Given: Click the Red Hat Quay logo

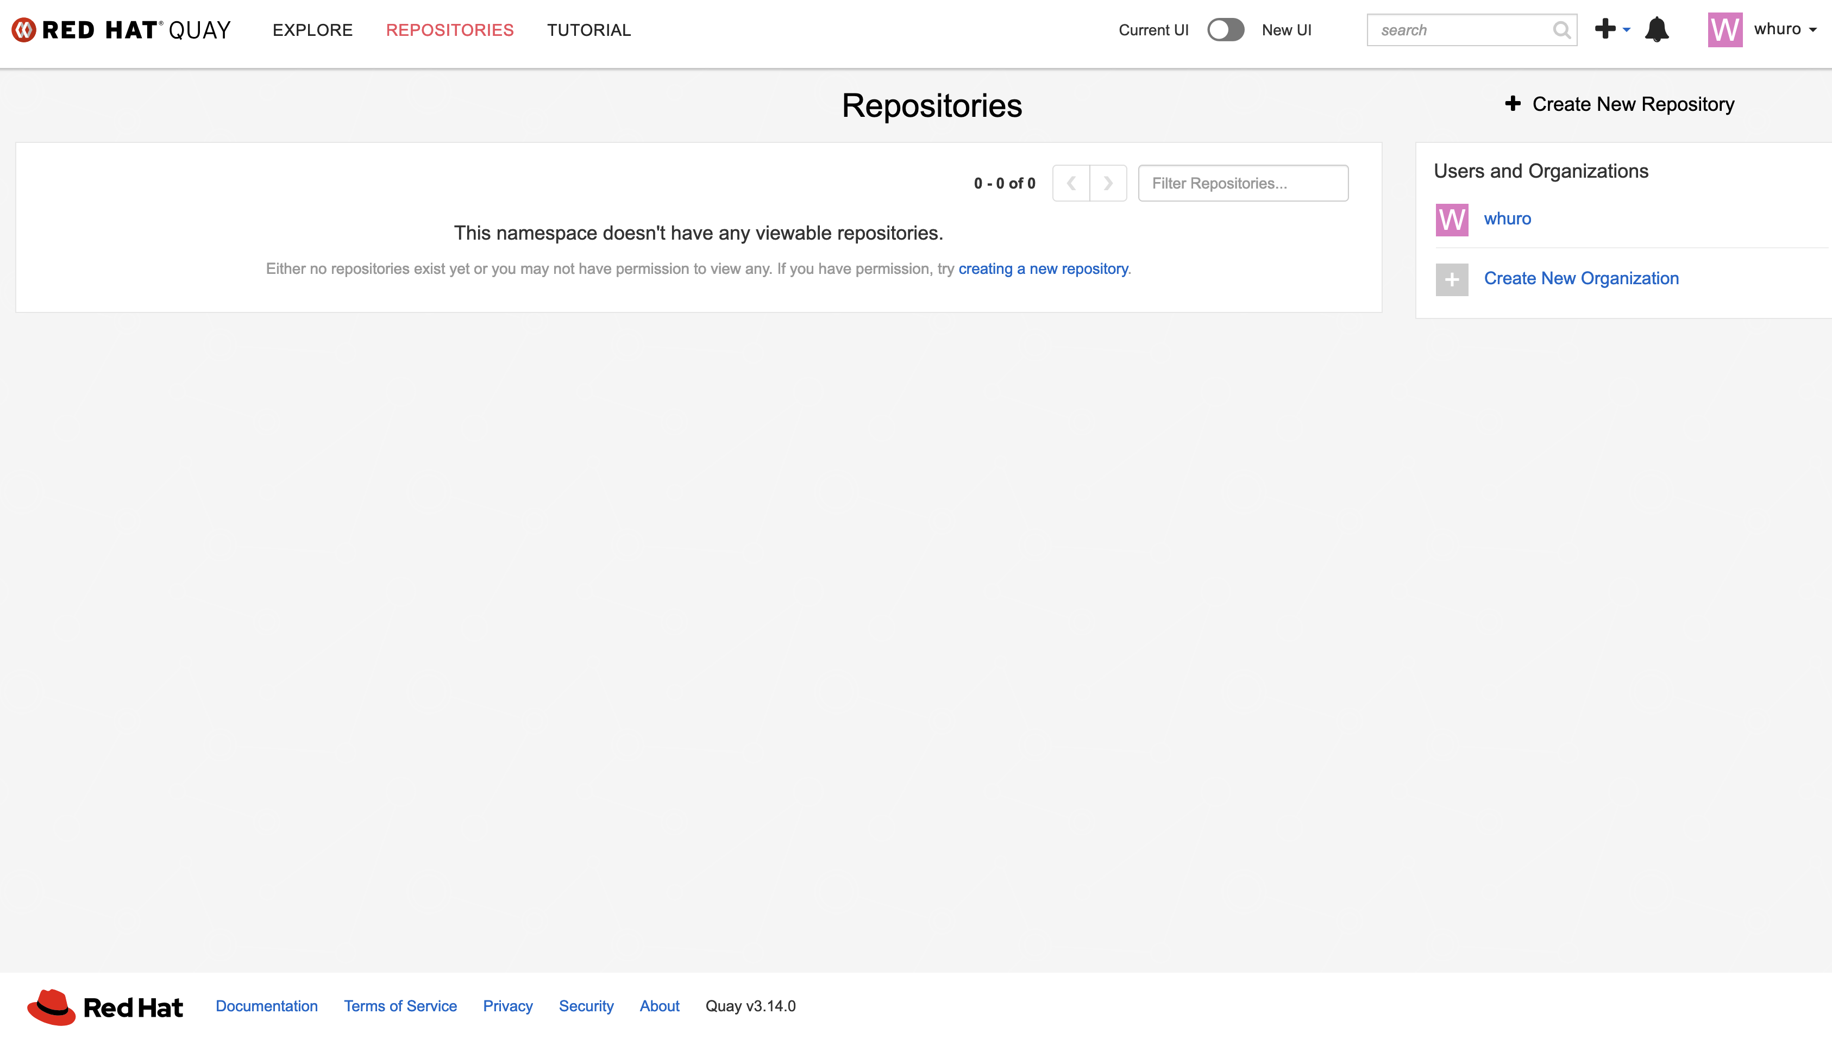Looking at the screenshot, I should pyautogui.click(x=121, y=30).
